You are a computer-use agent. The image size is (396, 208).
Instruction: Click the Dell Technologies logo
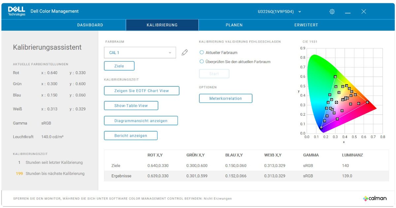coord(16,11)
